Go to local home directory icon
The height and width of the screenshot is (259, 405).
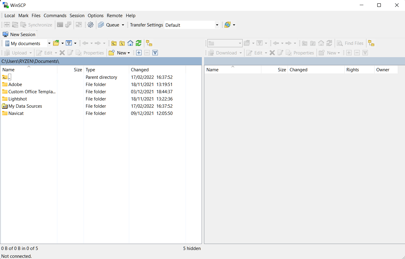pos(130,43)
